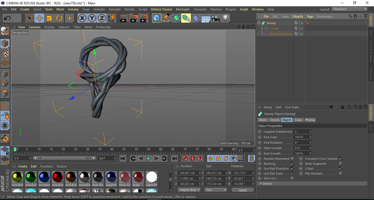Render the active view
The image size is (374, 200).
click(x=124, y=18)
